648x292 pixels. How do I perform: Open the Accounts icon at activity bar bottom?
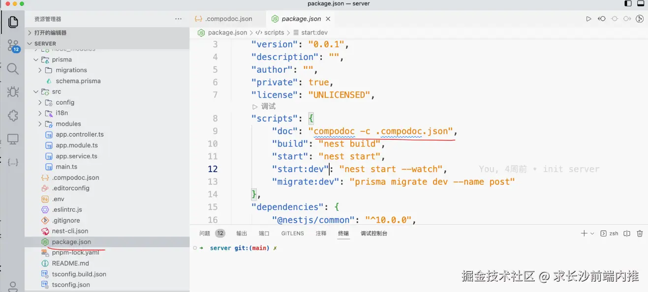13,286
